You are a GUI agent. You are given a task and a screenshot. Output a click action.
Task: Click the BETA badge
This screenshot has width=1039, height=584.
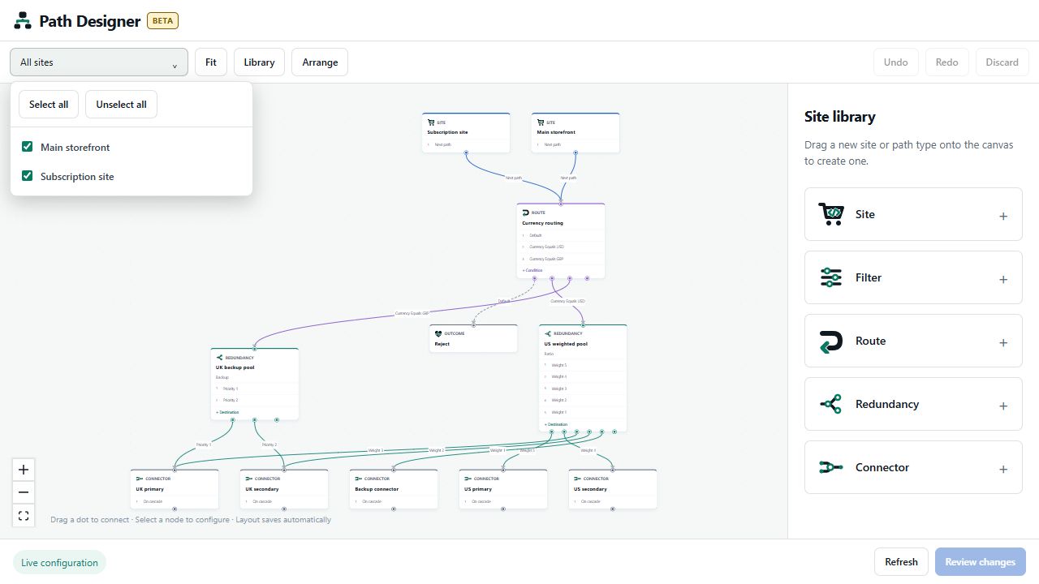[162, 21]
